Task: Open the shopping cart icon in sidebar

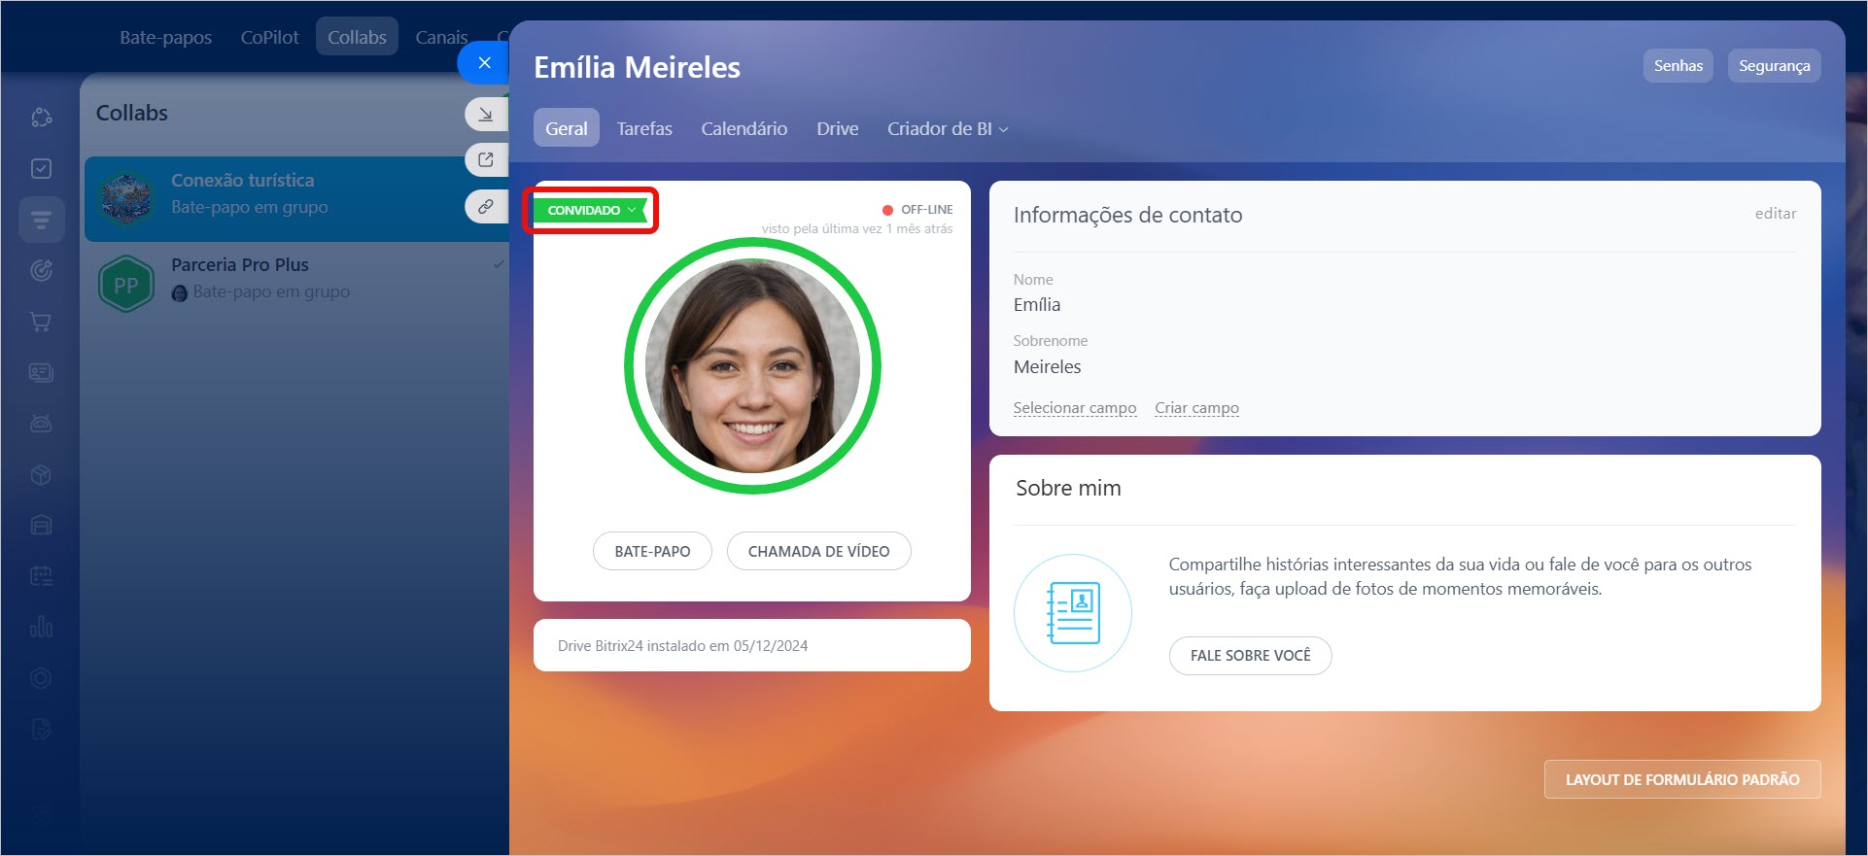Action: pyautogui.click(x=41, y=322)
